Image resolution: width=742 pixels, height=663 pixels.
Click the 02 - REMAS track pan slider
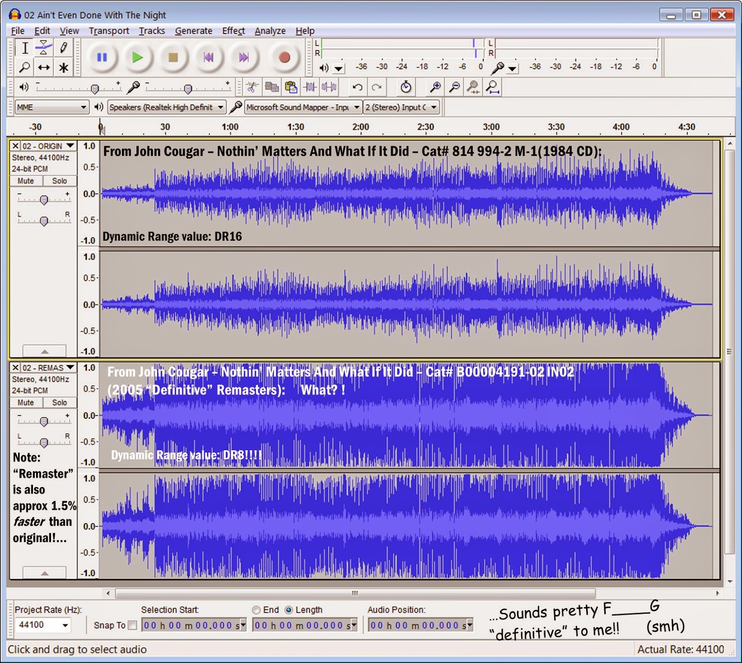coord(44,442)
